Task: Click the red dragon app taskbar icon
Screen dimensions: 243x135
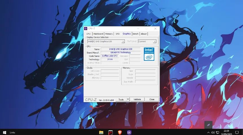Action: click(x=111, y=132)
